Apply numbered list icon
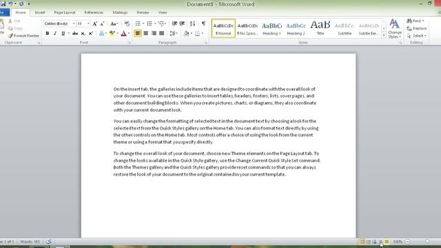 tap(150, 23)
